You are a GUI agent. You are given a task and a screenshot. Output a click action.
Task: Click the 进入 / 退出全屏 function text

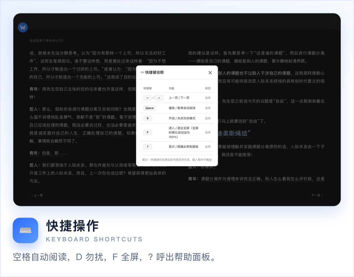point(184,132)
